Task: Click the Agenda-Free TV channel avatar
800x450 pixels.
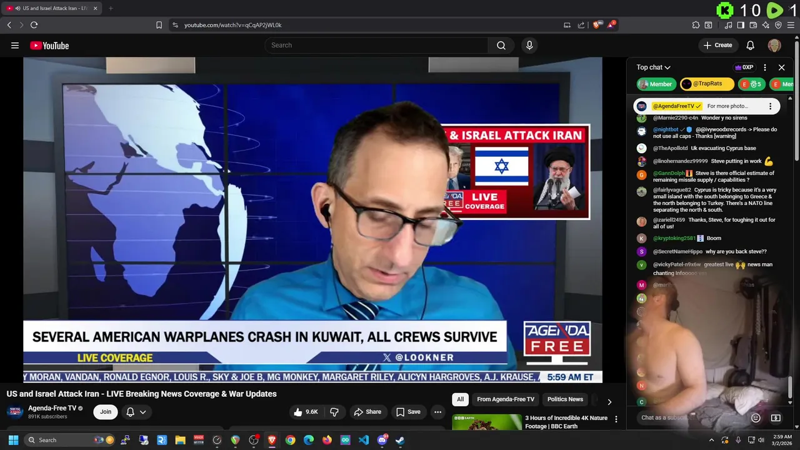Action: [15, 412]
